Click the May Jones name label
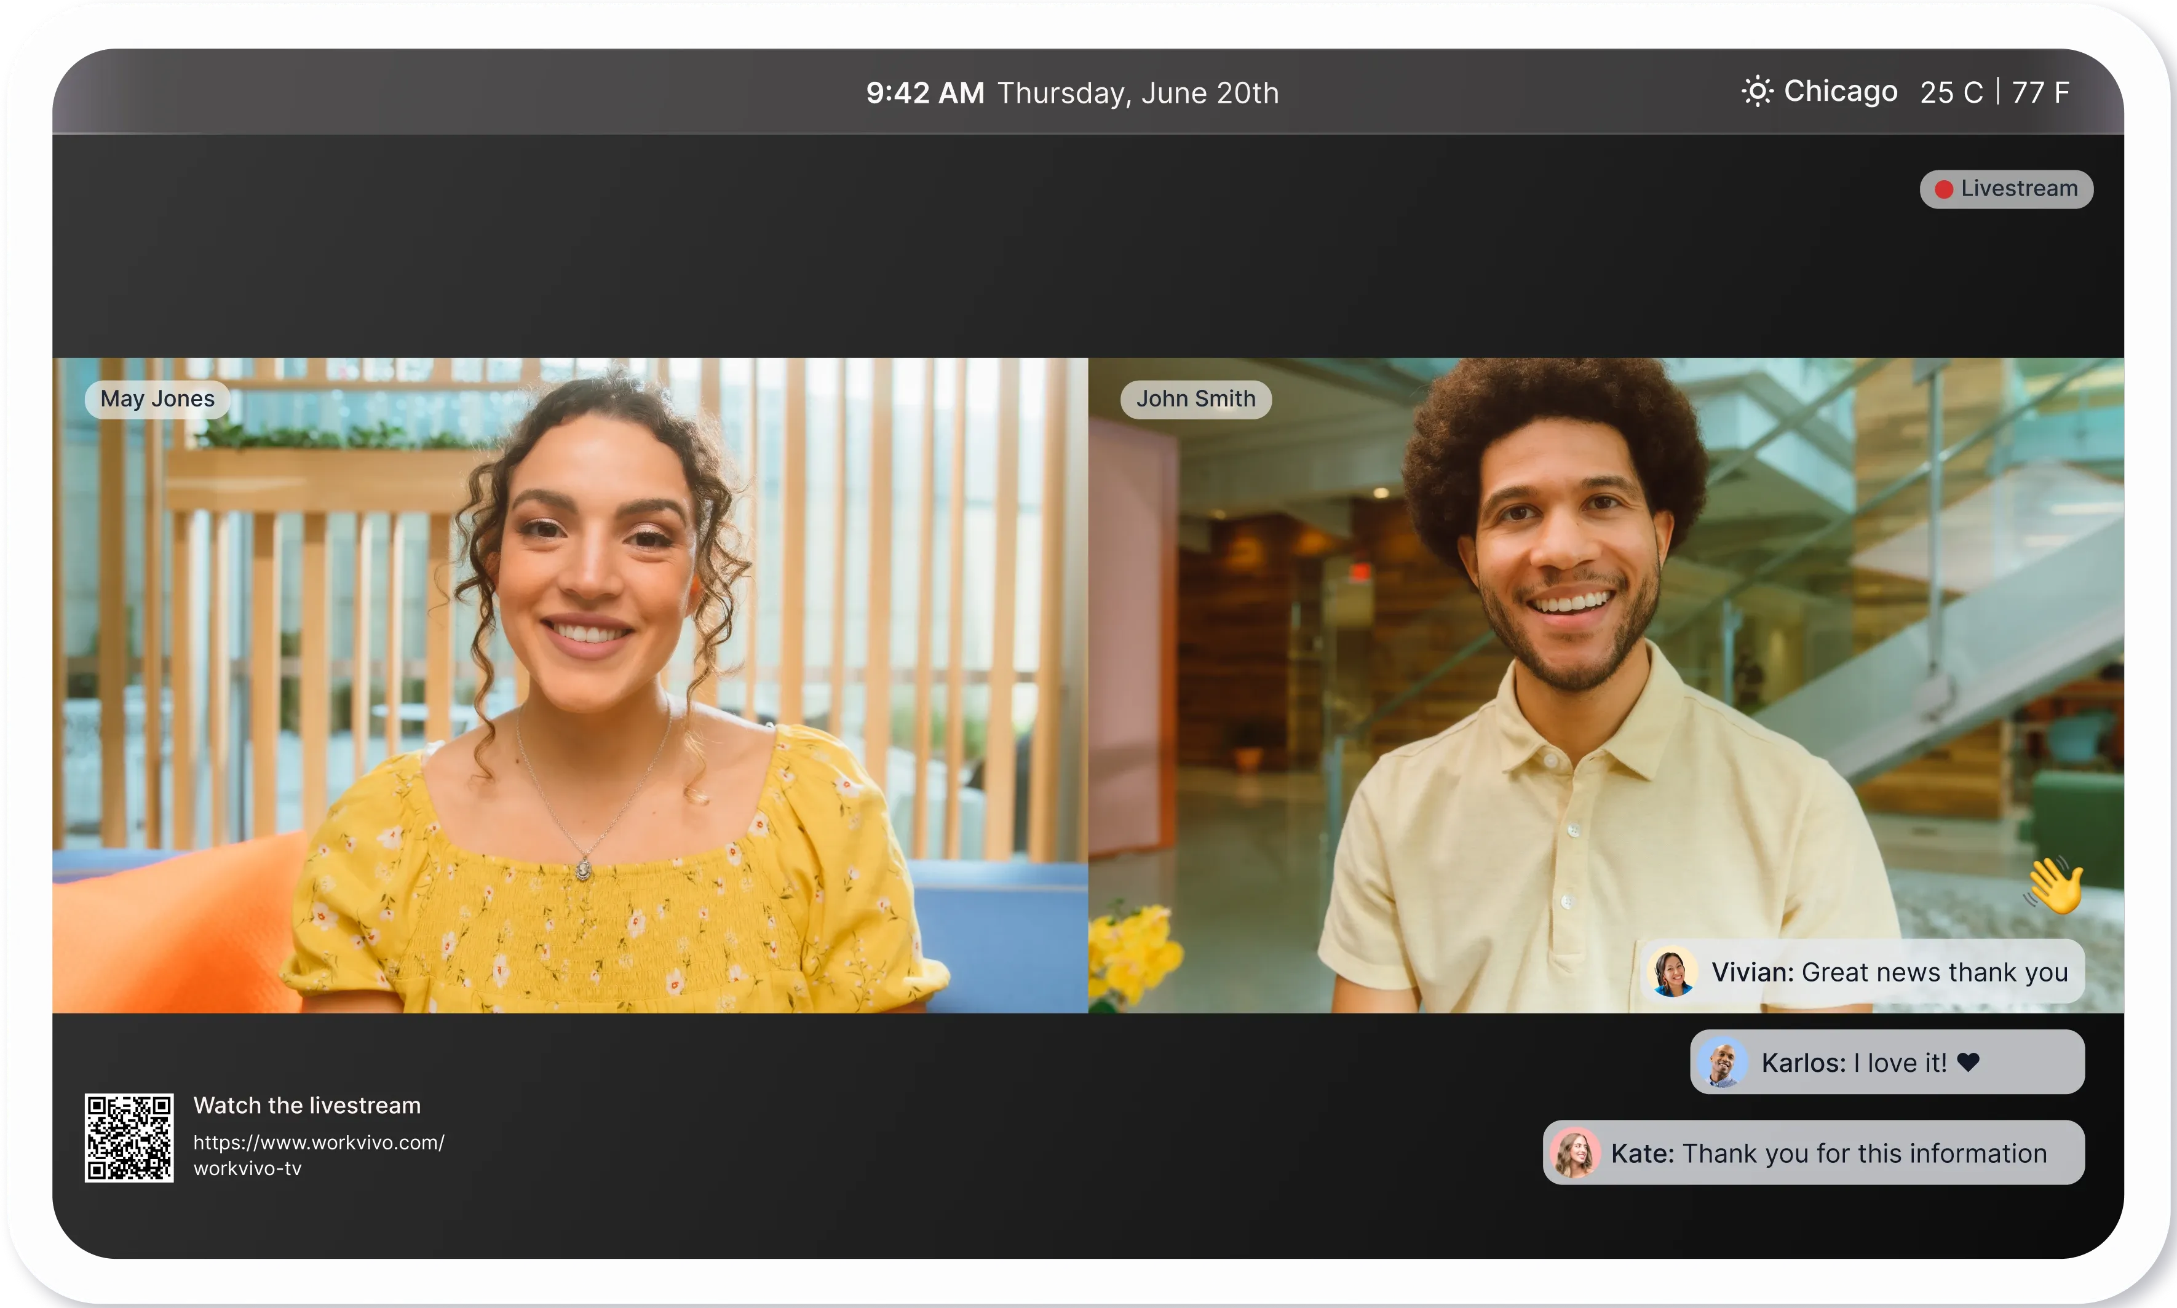This screenshot has width=2177, height=1308. click(158, 399)
